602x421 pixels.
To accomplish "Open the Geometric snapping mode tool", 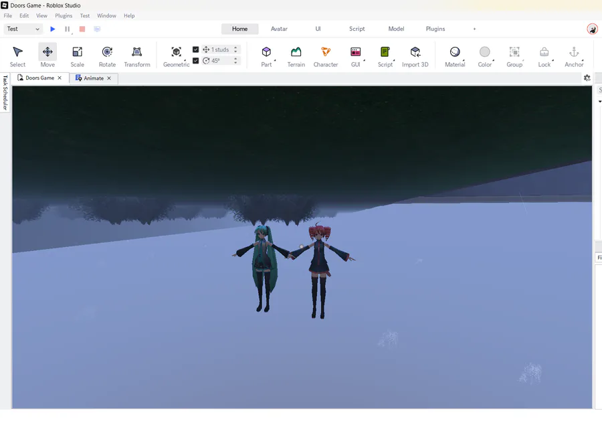I will [176, 56].
